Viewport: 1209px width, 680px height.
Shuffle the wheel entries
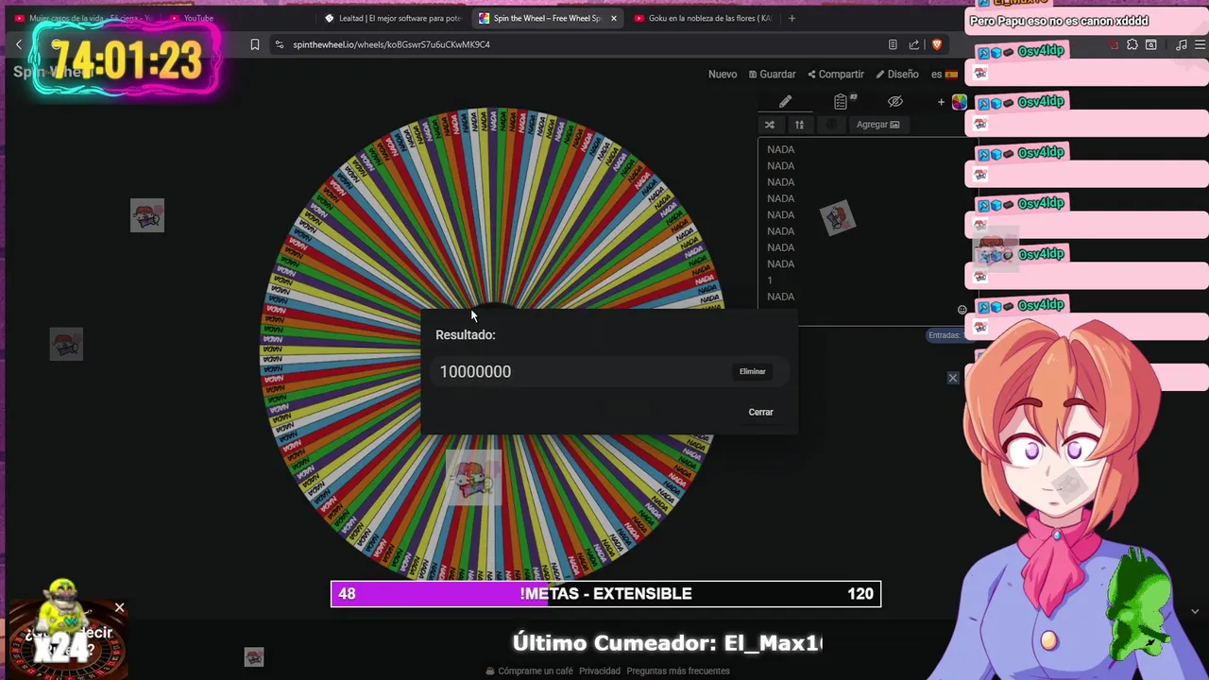(769, 125)
